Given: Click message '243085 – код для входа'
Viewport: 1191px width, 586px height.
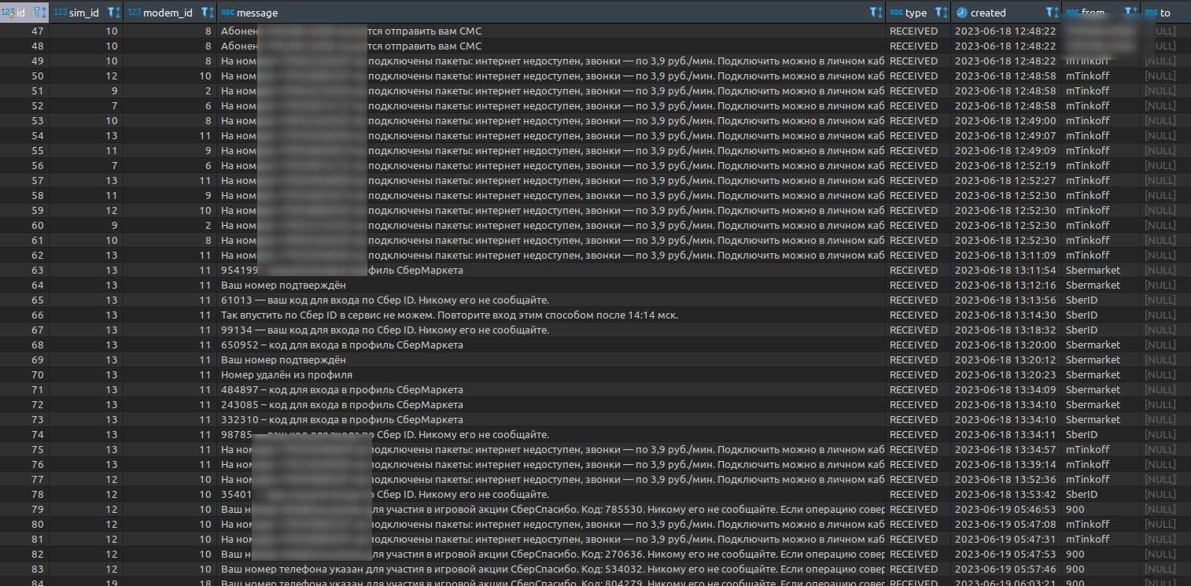Looking at the screenshot, I should pos(342,405).
